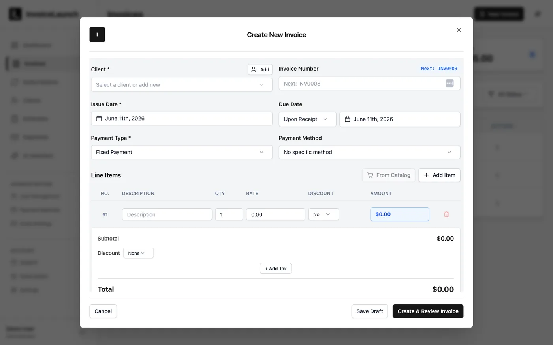Click the Next: INV0003 link

(x=439, y=69)
